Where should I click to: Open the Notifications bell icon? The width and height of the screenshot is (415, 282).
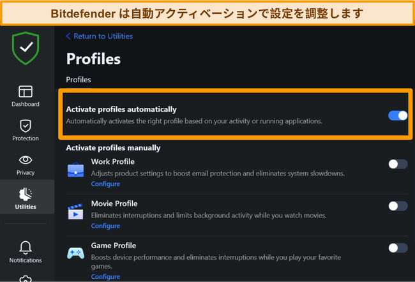(x=26, y=248)
